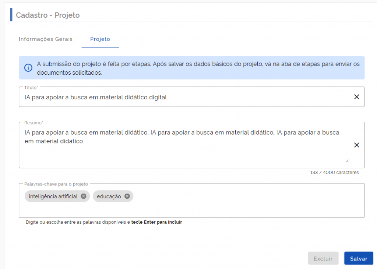Click the "Palavras-chave para o projeto" label
Screen dimensions: 377x269
click(x=56, y=183)
